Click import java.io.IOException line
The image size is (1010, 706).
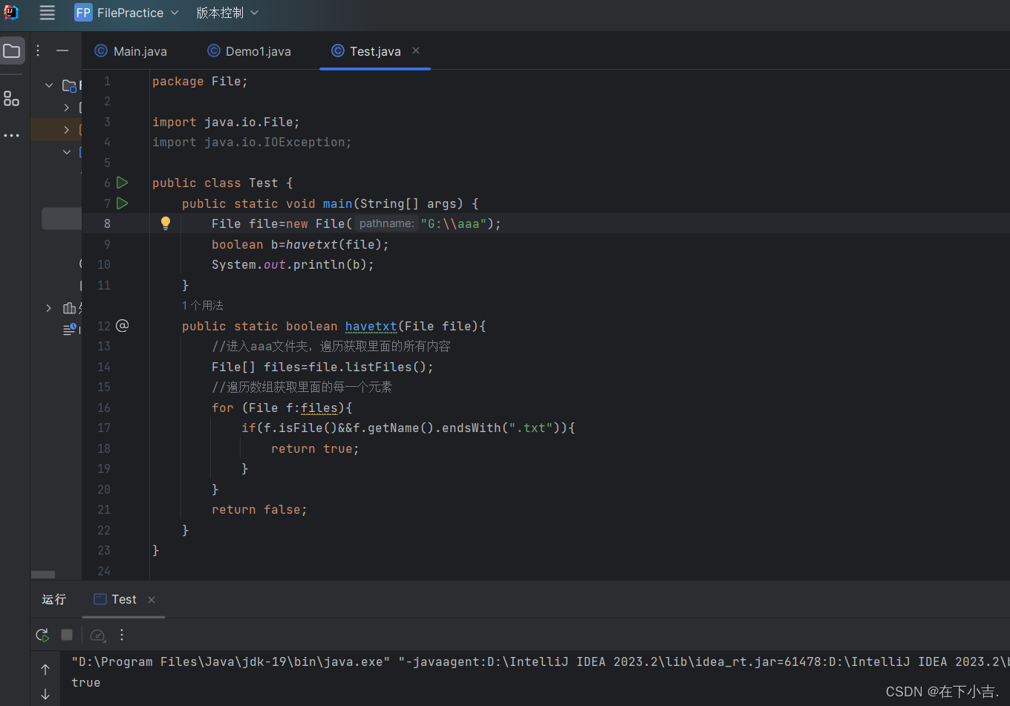(x=252, y=142)
